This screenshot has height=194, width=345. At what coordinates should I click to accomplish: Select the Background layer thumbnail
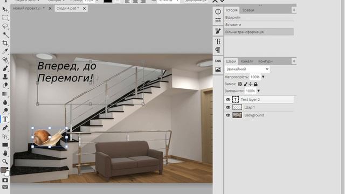coord(237,115)
